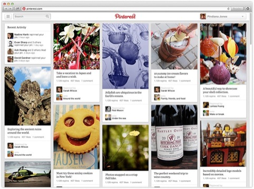
Task: Open Family, friends, and food board
Action: 173,99
